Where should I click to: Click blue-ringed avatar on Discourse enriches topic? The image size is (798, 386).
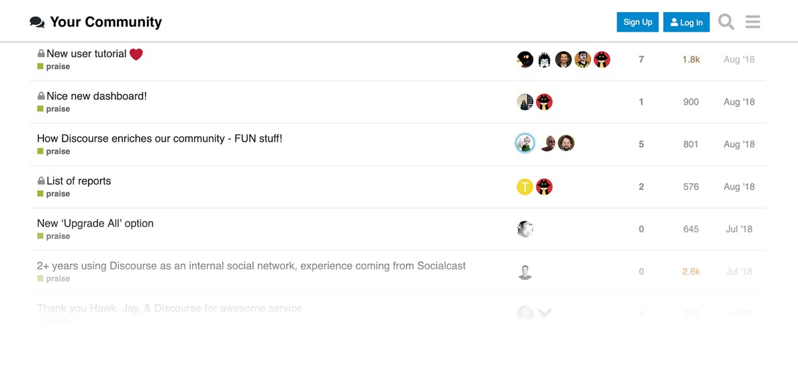click(525, 143)
